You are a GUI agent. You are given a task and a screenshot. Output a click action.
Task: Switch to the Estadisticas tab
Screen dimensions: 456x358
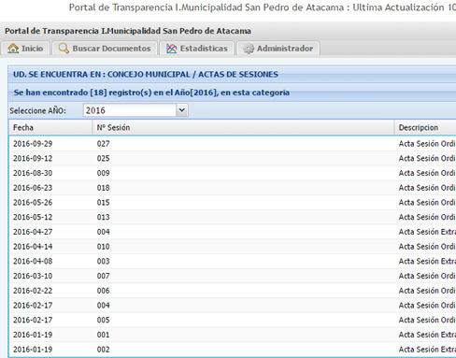(196, 49)
